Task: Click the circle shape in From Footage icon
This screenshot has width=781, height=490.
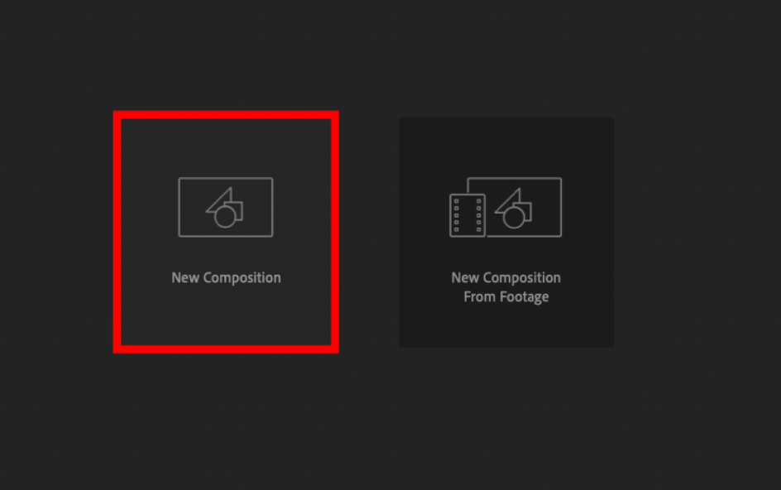Action: pos(514,218)
